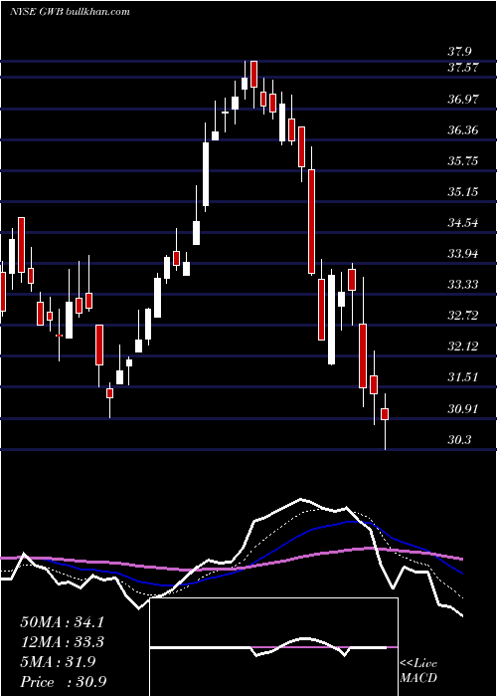Click the 36.97 price level label
This screenshot has height=697, width=497.
coord(463,100)
